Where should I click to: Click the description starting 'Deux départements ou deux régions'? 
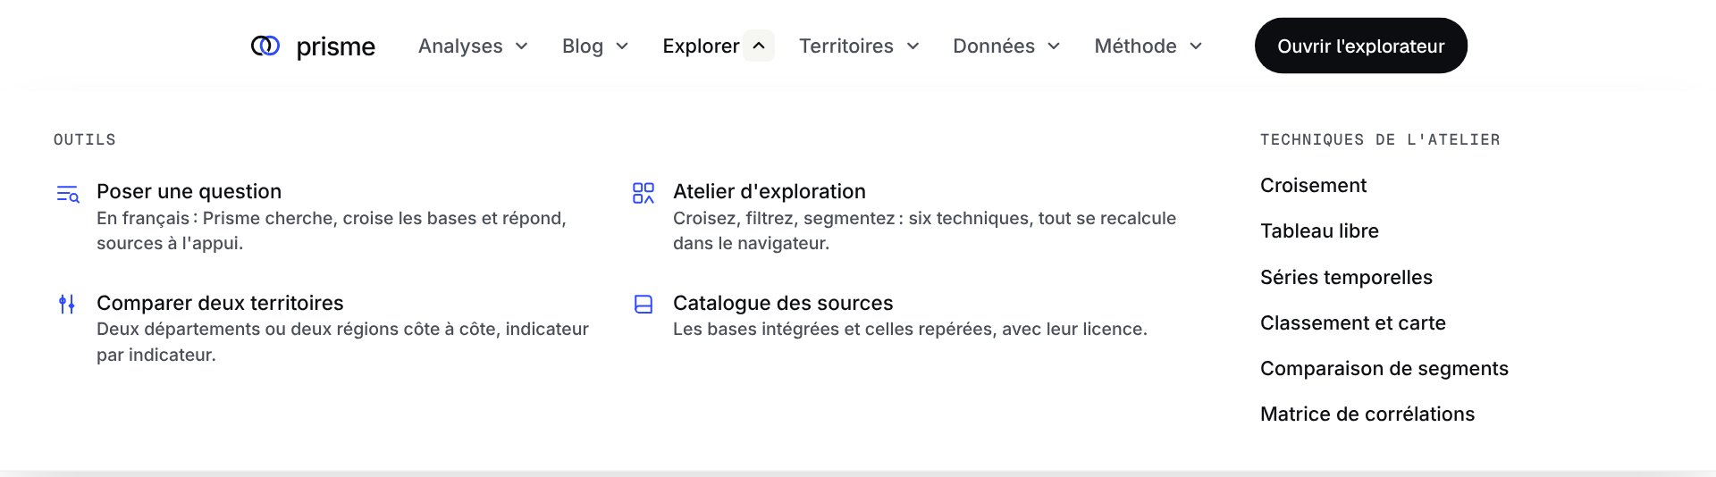342,341
